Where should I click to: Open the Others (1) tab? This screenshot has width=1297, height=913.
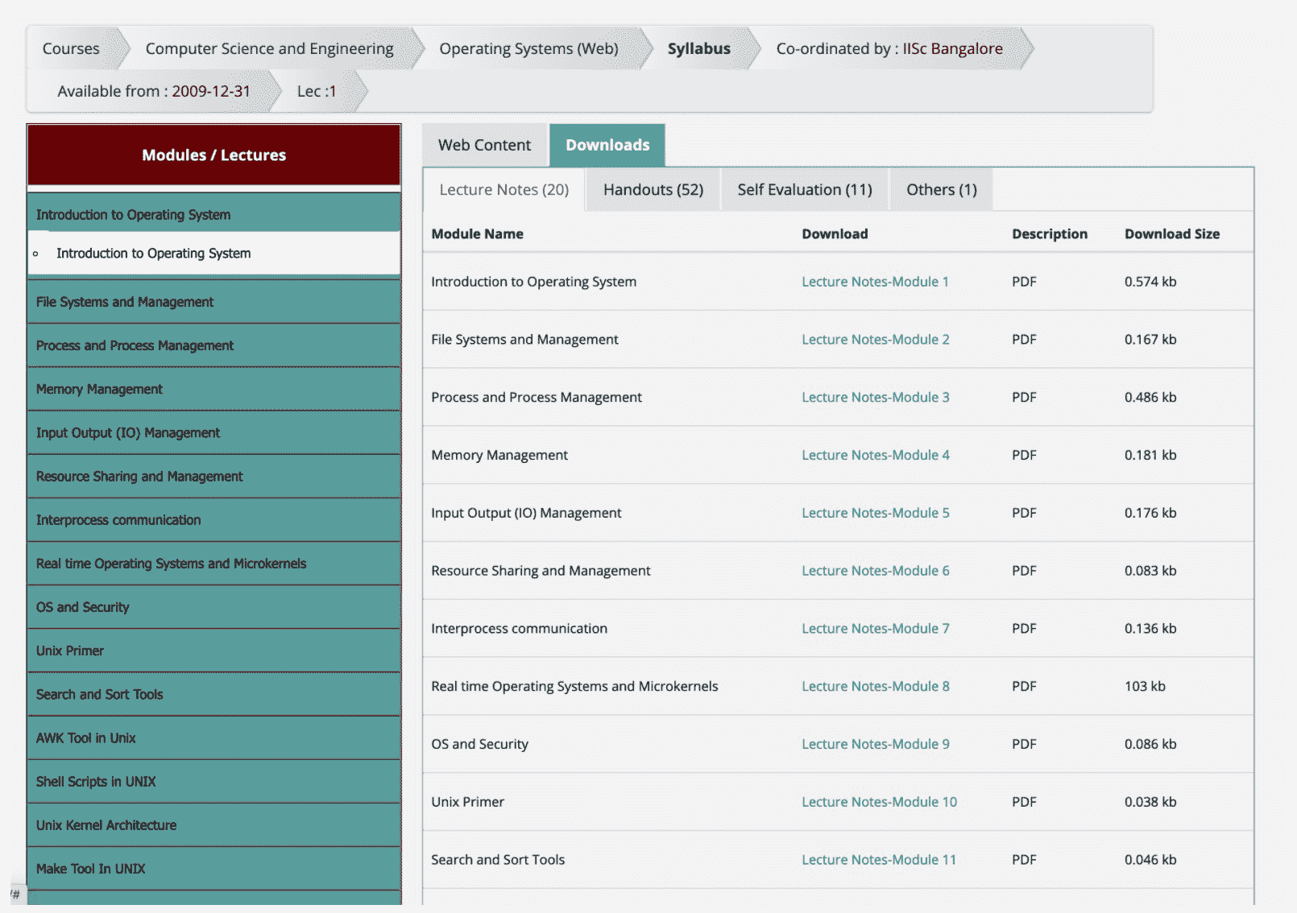941,190
